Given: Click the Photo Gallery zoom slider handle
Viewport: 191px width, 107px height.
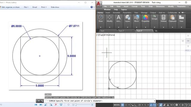Looking at the screenshot, I should [x=76, y=105].
